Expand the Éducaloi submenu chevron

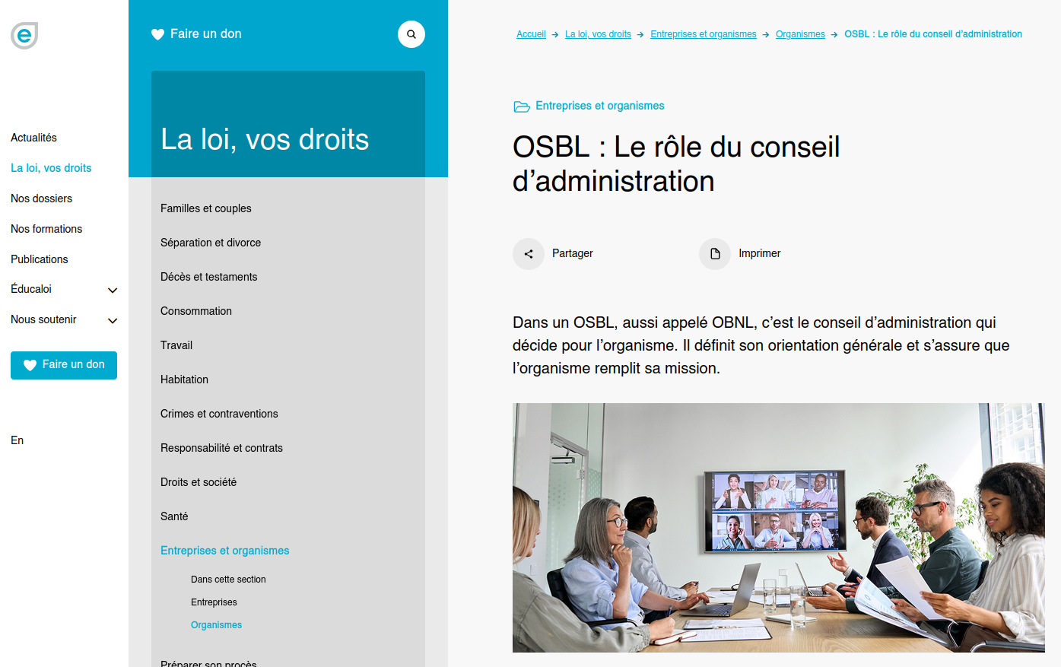click(x=113, y=291)
